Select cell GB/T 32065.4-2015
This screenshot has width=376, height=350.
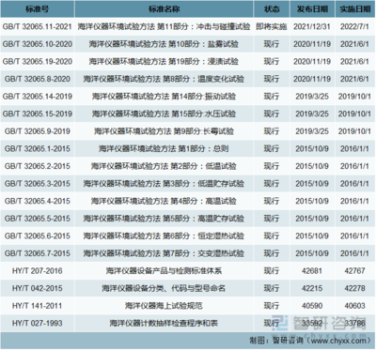tap(38, 201)
